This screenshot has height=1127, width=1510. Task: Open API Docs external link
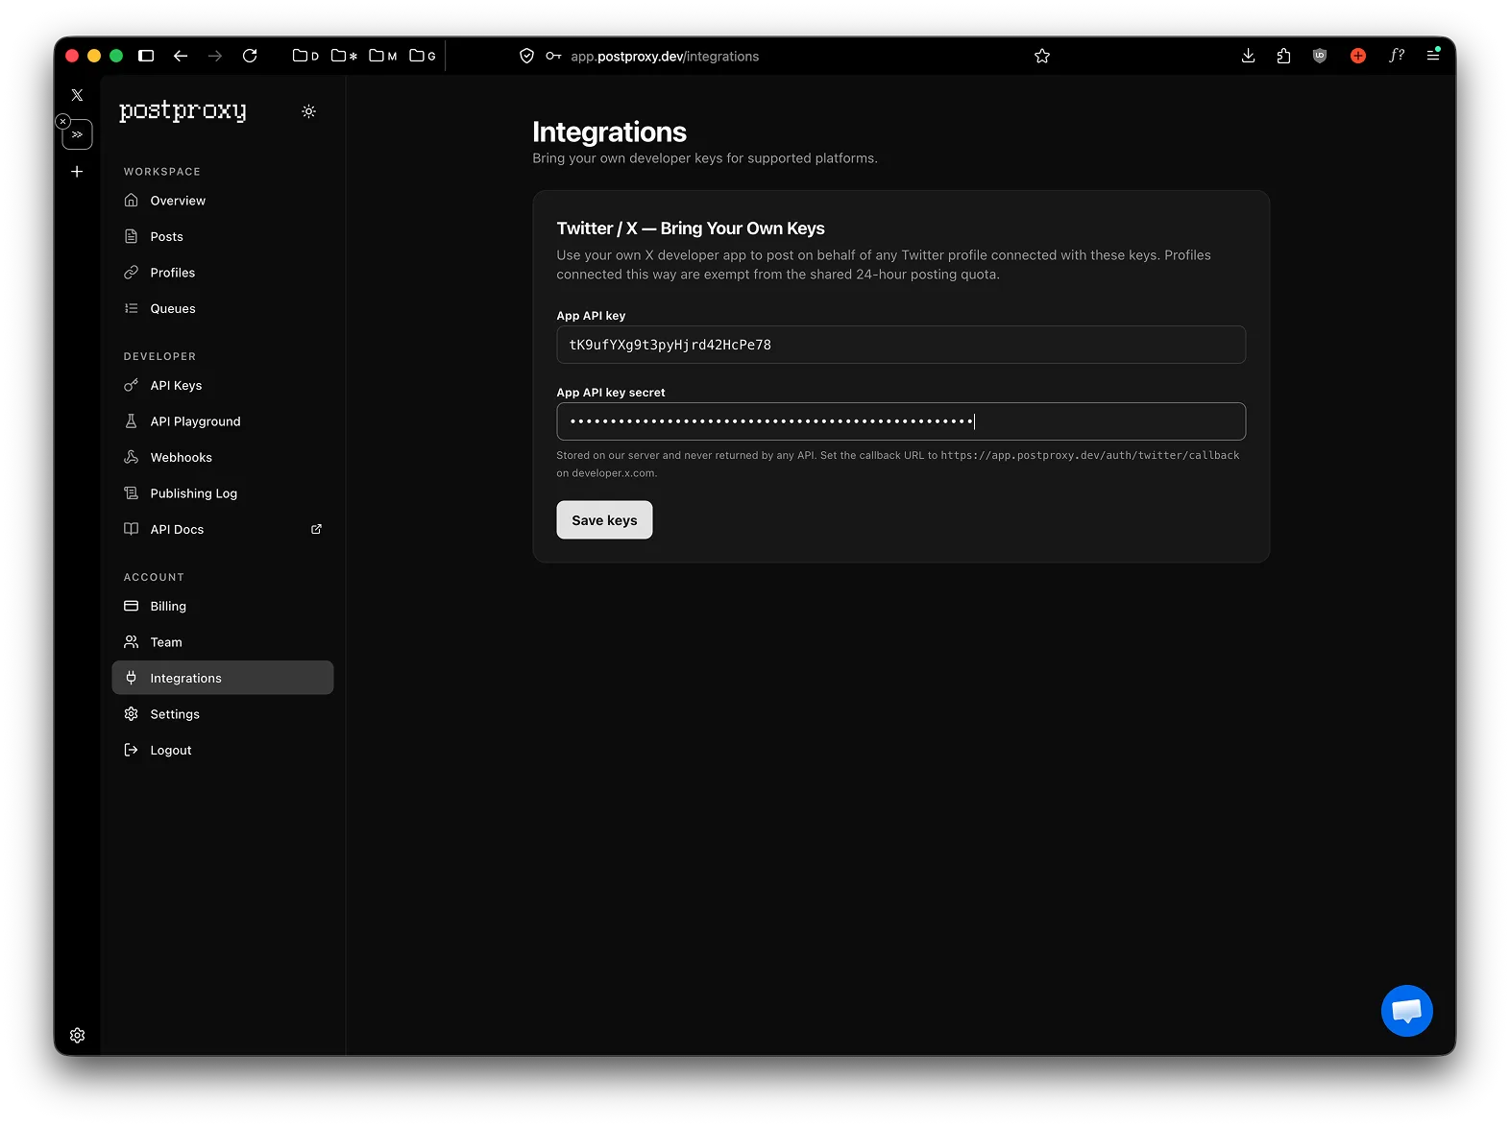click(223, 529)
